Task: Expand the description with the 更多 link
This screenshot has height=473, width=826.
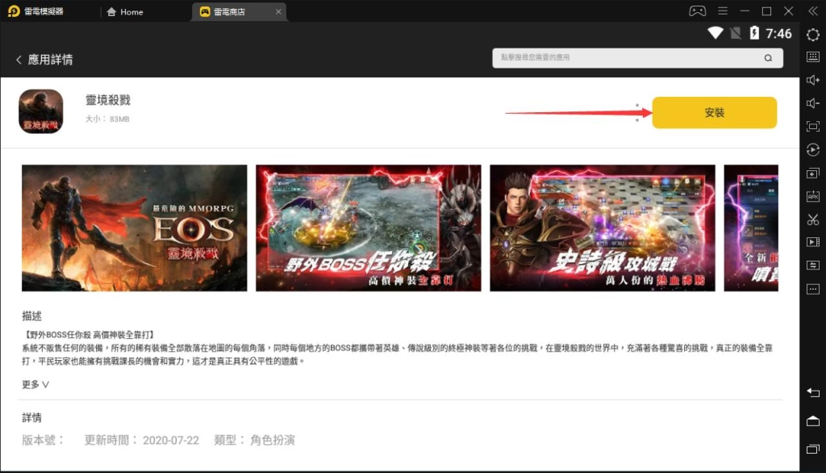Action: coord(33,384)
